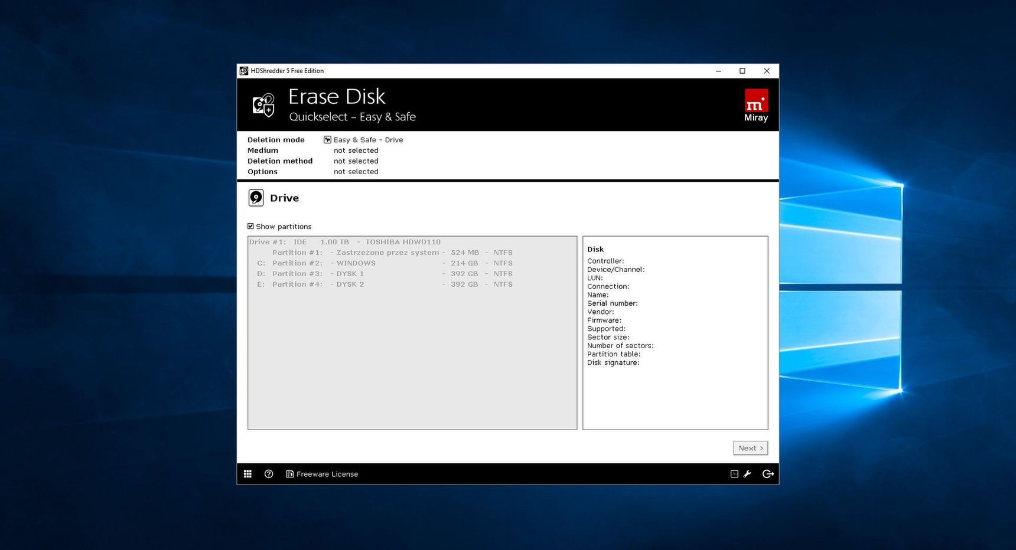Close the HDShredder window
This screenshot has height=550, width=1016.
click(767, 71)
